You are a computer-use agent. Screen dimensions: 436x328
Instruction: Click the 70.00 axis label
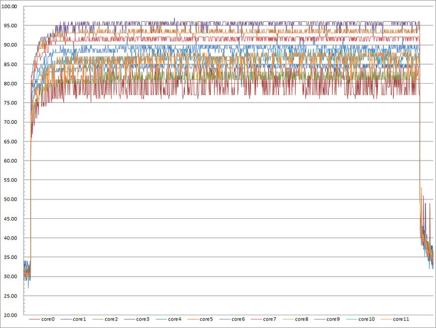click(x=10, y=122)
